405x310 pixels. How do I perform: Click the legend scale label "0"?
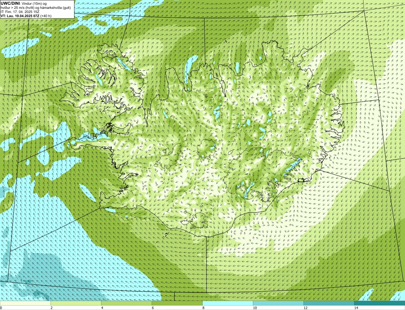(x=1, y=308)
